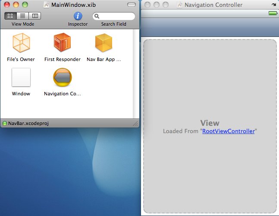The height and width of the screenshot is (216, 279).
Task: Click the MainWindow.xib title document icon
Action: tap(46, 5)
